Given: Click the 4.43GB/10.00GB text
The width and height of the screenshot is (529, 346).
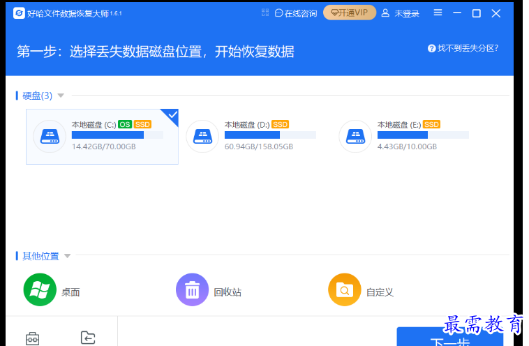Looking at the screenshot, I should [407, 146].
